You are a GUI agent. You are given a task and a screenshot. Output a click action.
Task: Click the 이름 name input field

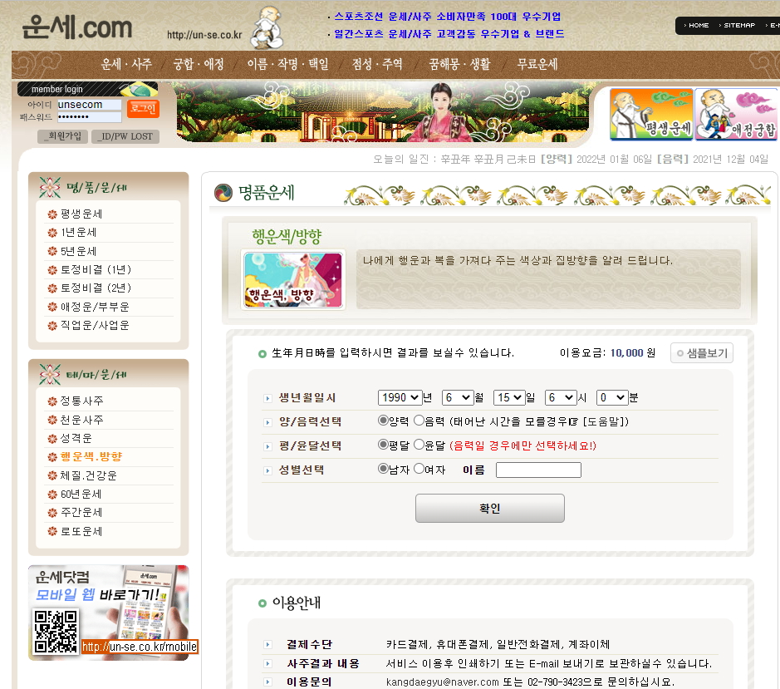[x=538, y=470]
